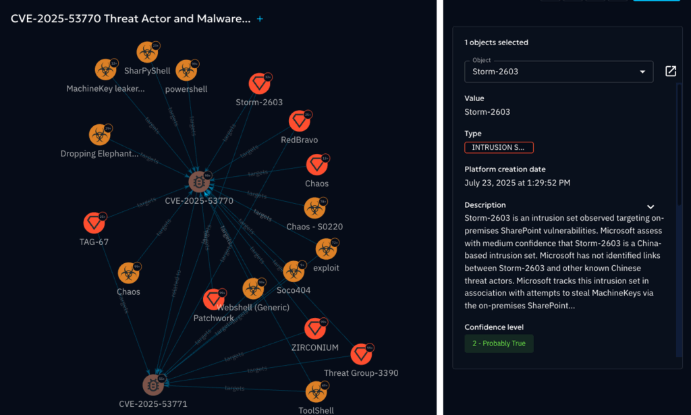Click the Threat Group-3390 node

pyautogui.click(x=361, y=353)
